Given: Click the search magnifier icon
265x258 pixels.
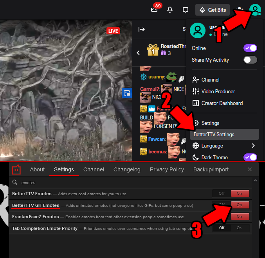Looking at the screenshot, I should [15, 182].
